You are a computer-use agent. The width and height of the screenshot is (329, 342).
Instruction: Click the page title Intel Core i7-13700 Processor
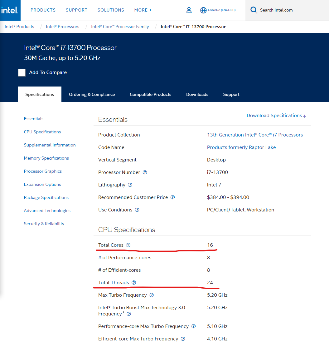70,47
